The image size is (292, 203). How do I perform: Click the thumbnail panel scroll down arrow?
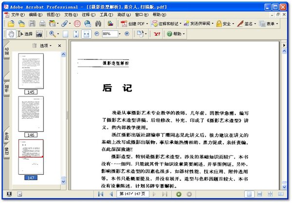click(x=63, y=182)
